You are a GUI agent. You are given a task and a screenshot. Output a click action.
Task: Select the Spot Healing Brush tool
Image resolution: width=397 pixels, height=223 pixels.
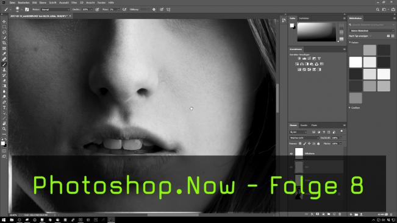4,59
